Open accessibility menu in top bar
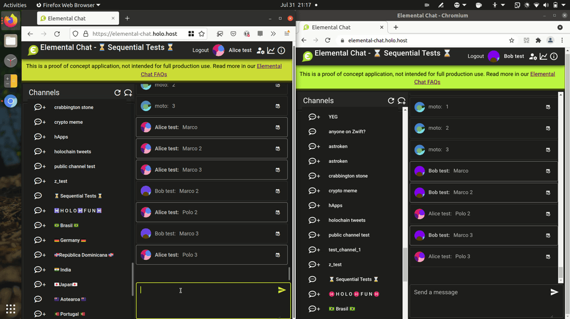 click(498, 5)
